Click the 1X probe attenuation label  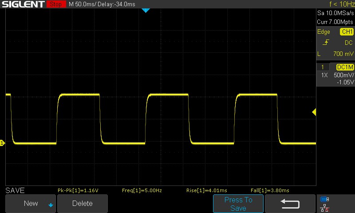click(324, 75)
